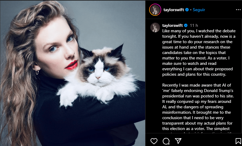Viewport: 242px width, 146px height.
Task: Open the story from the ringed header avatar
Action: [x=155, y=10]
